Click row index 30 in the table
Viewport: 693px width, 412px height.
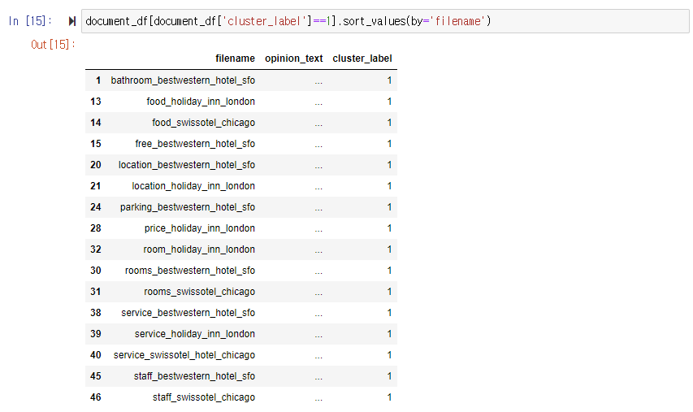tap(96, 271)
